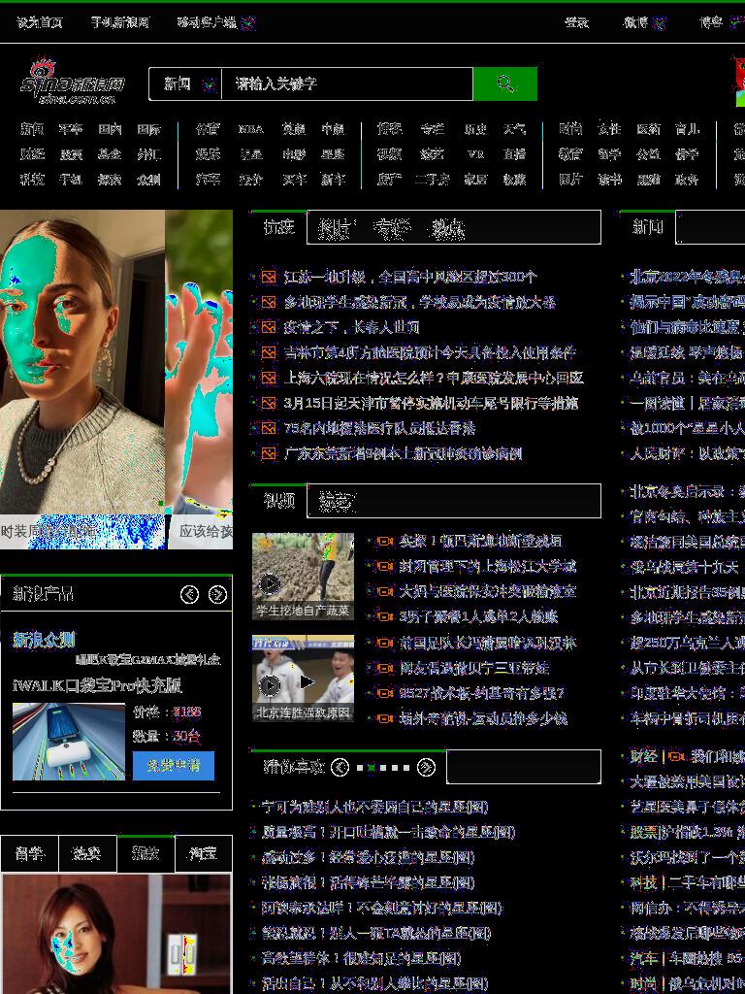Play the 北京连胜强敌原因 video thumbnail

click(x=303, y=678)
